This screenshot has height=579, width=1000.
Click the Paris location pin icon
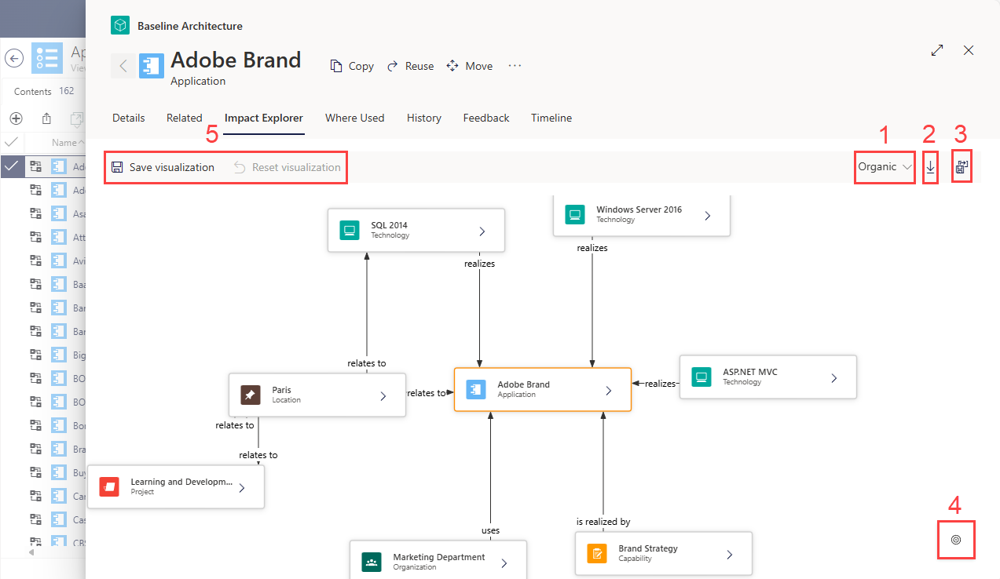251,395
